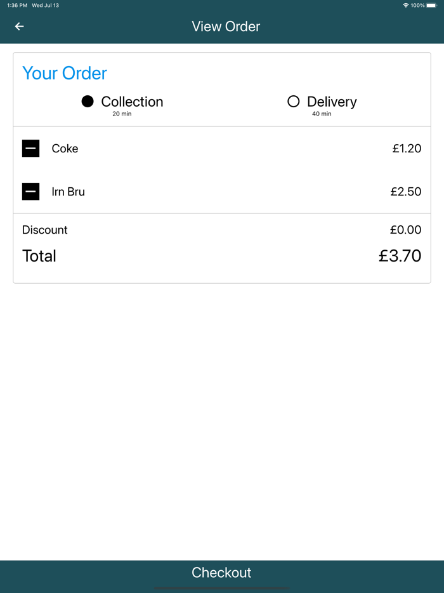Viewport: 444px width, 593px height.
Task: Tap the View Order title
Action: (226, 27)
